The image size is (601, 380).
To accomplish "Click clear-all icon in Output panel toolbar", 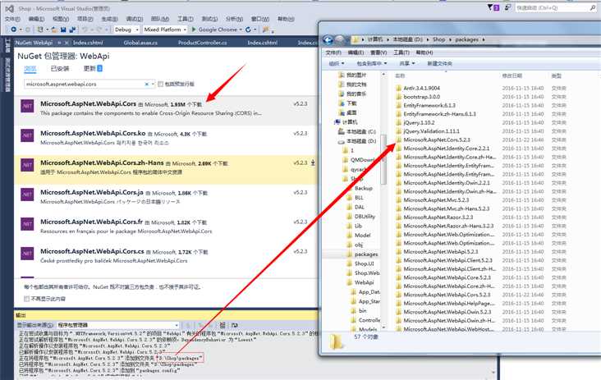I will pyautogui.click(x=223, y=325).
